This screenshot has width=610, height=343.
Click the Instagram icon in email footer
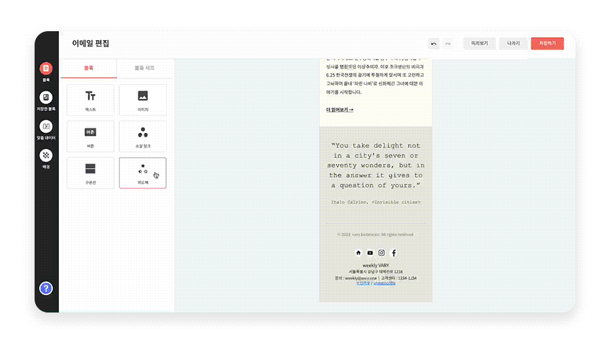click(382, 253)
